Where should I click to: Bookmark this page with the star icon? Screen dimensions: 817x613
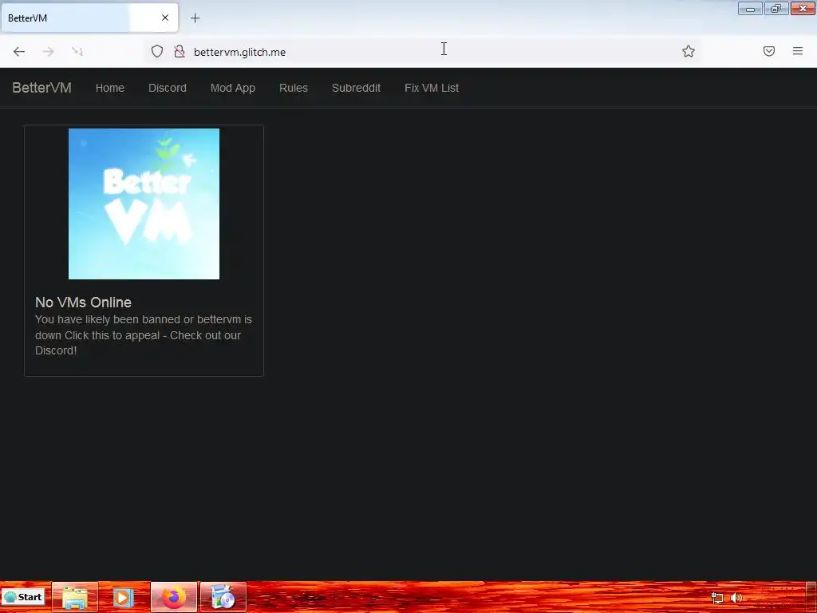tap(689, 52)
